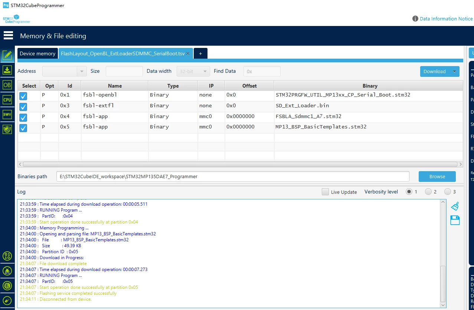Uncheck the Select checkbox for Id 0x5
The image size is (474, 310).
point(23,128)
